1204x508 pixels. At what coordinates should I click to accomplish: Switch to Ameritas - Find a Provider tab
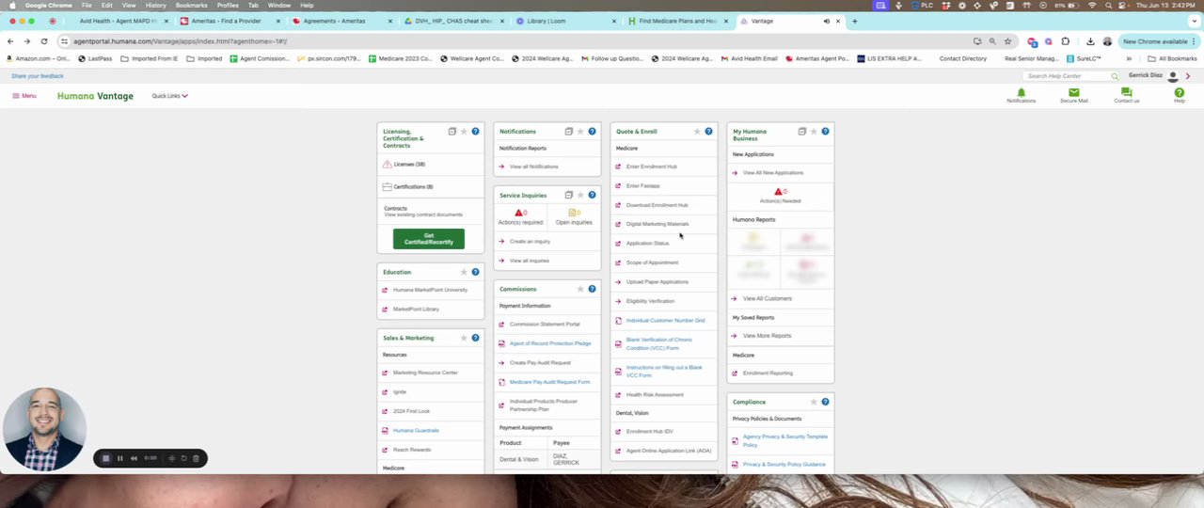226,21
